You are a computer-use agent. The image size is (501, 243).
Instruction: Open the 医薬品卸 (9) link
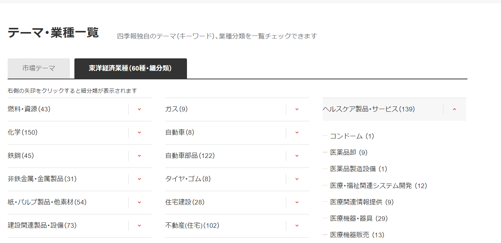point(348,153)
